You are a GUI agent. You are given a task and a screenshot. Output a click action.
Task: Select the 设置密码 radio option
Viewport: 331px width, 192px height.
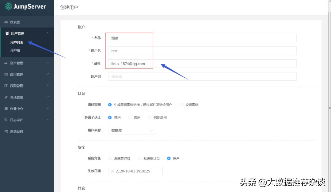(x=181, y=105)
